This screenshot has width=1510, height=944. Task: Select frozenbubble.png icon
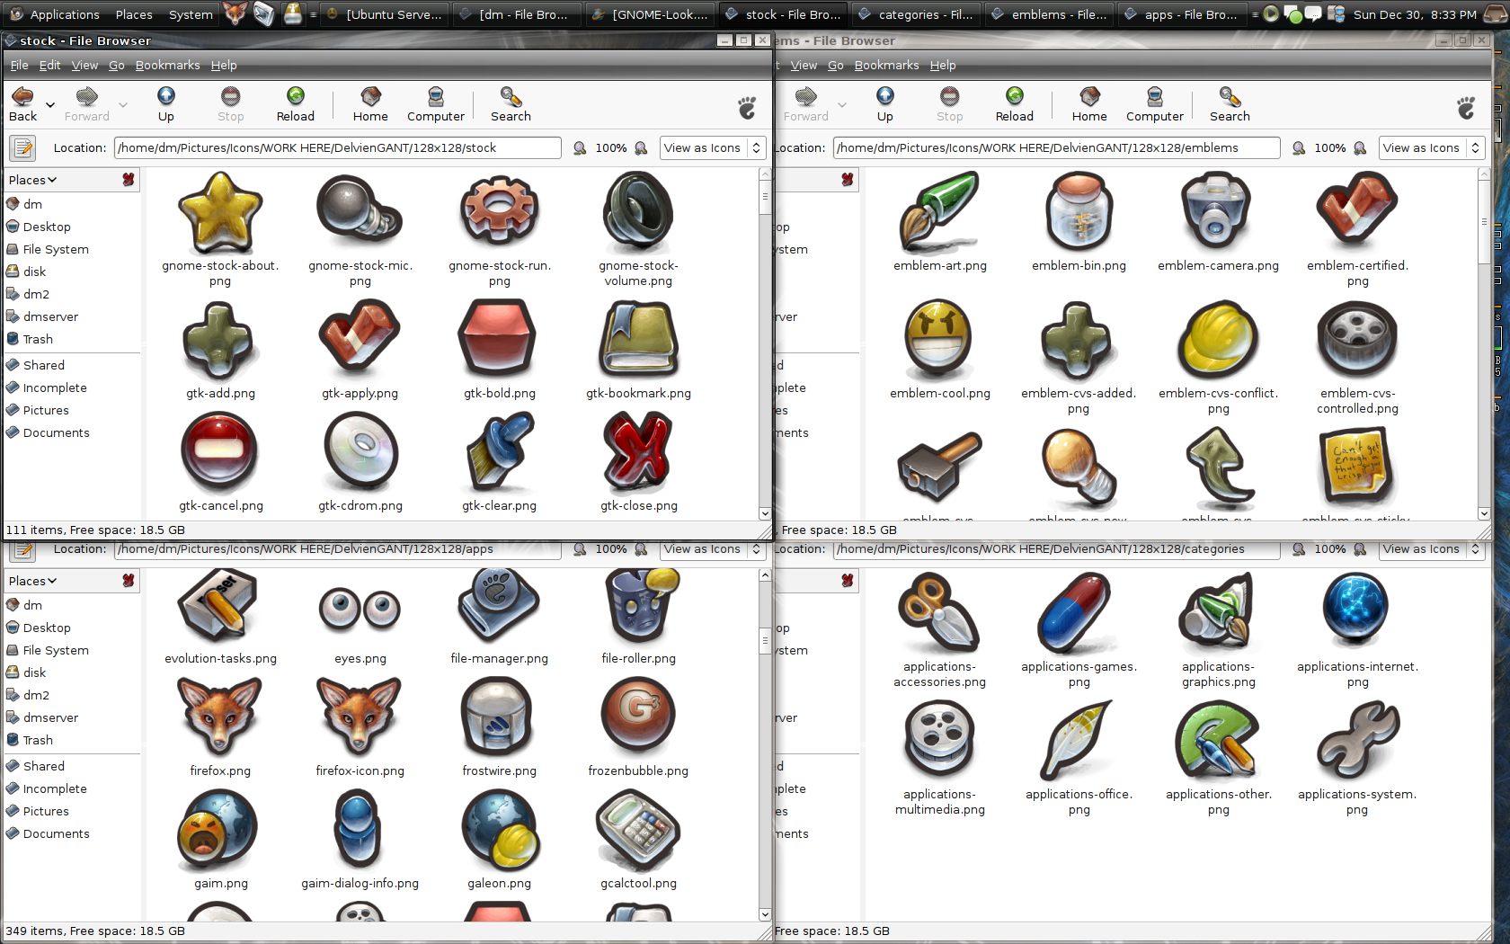coord(638,717)
